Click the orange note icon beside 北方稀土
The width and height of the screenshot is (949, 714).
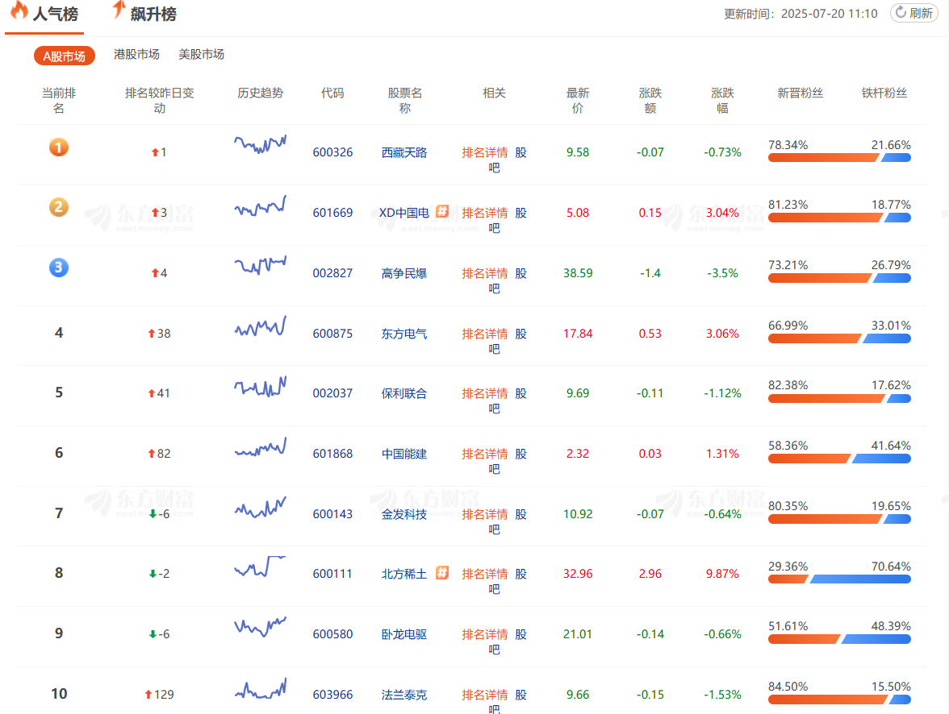[x=442, y=572]
